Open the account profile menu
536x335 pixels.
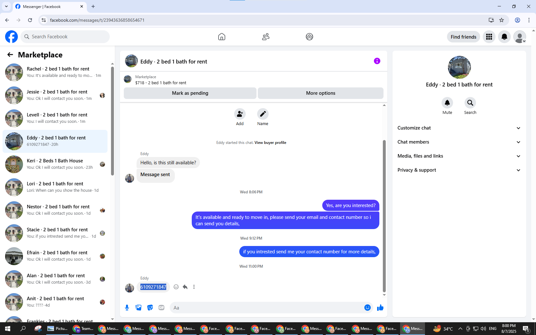click(520, 37)
